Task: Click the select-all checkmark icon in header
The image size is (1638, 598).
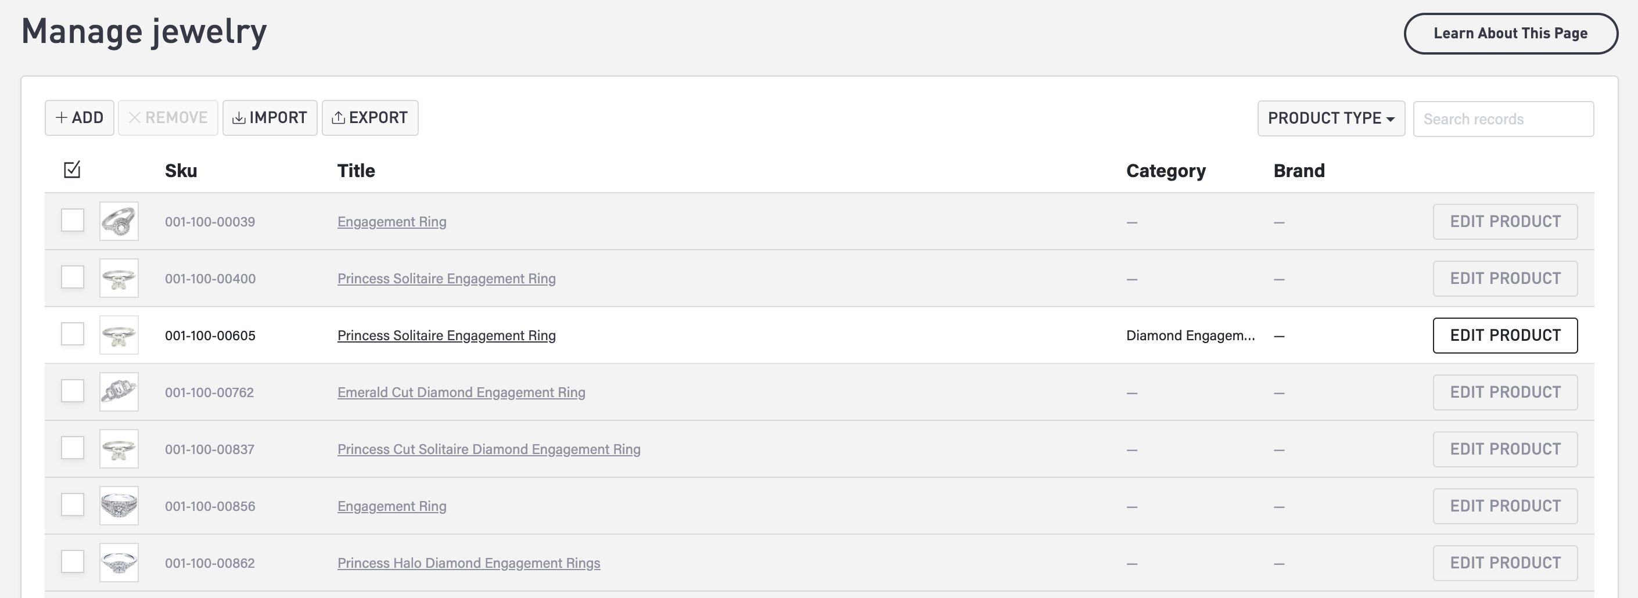Action: click(72, 170)
